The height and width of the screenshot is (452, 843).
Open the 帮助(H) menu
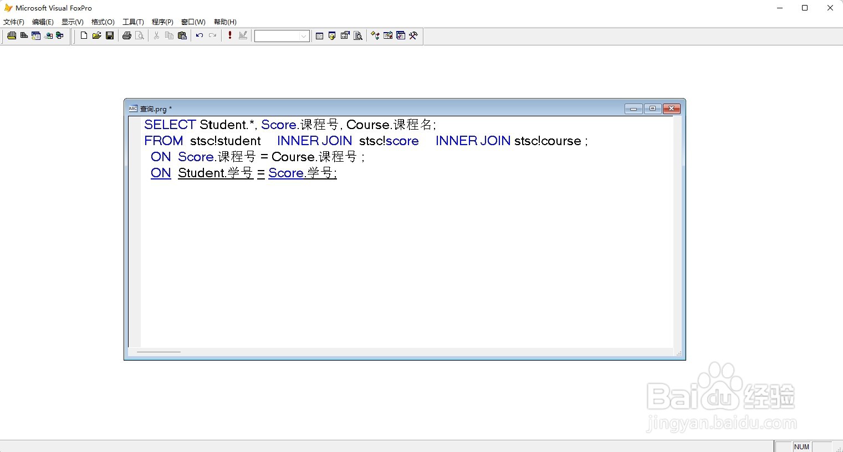click(225, 22)
